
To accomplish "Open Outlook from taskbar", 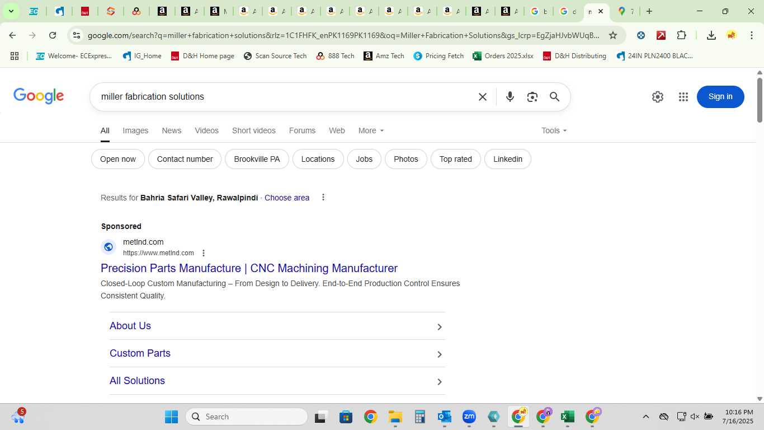I will pos(445,417).
